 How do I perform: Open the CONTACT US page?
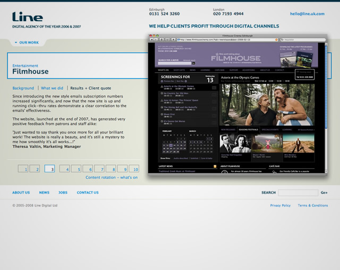point(88,193)
